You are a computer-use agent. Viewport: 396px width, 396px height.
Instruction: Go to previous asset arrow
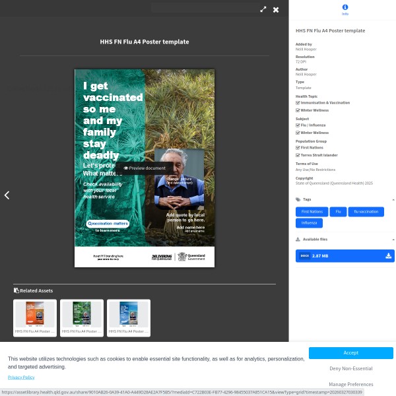pos(7,195)
